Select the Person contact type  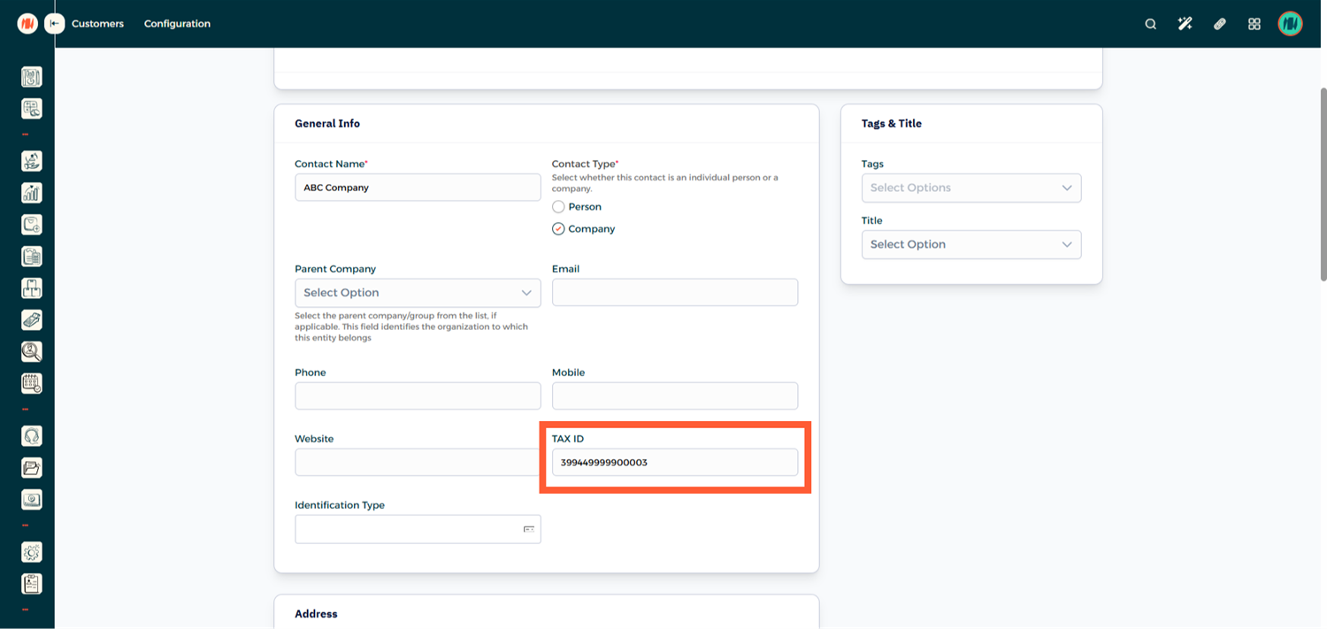[x=558, y=207]
